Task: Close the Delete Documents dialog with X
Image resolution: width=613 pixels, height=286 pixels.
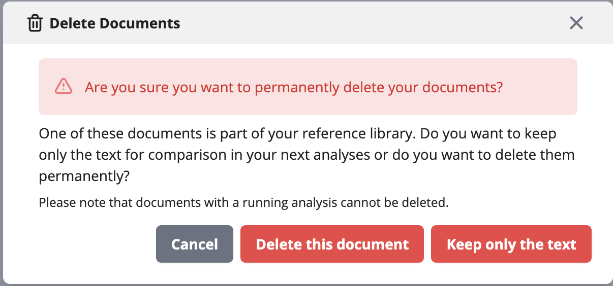Action: click(x=576, y=23)
